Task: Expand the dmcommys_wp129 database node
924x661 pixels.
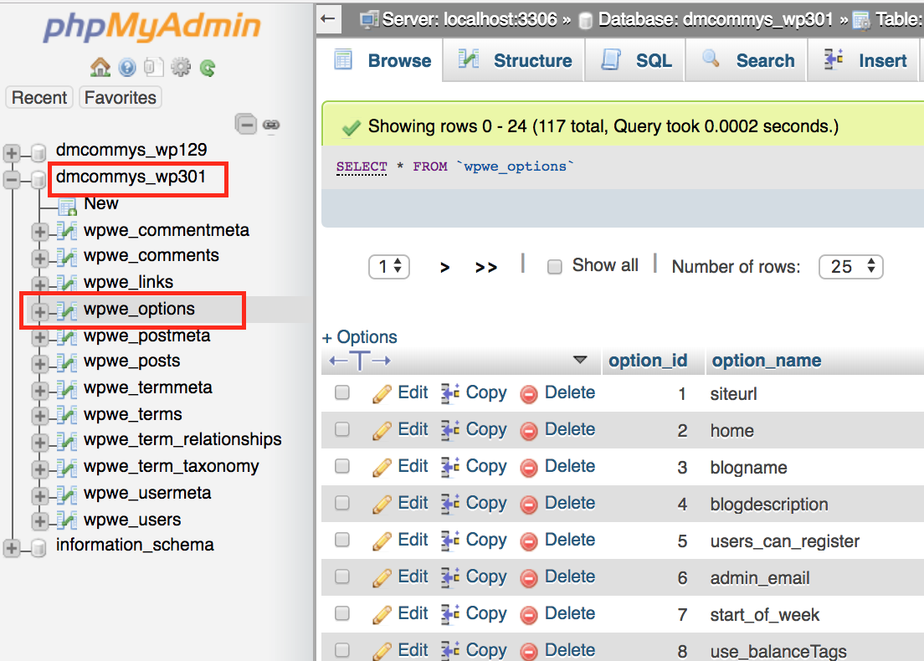Action: tap(11, 153)
